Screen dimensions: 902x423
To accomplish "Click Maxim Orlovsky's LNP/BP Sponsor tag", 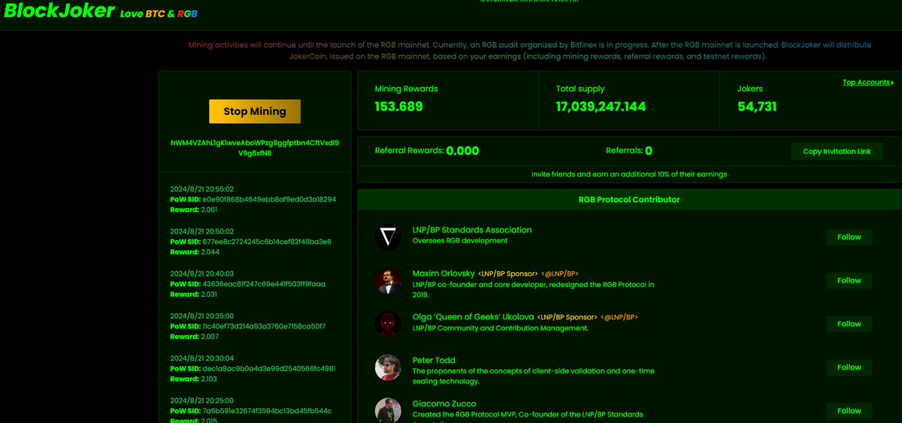I will click(508, 274).
